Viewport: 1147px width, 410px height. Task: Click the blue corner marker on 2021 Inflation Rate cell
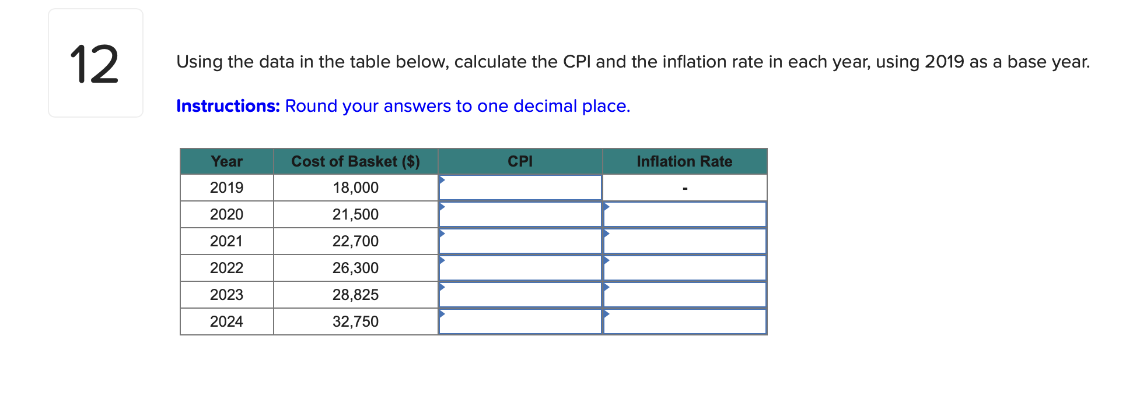607,234
